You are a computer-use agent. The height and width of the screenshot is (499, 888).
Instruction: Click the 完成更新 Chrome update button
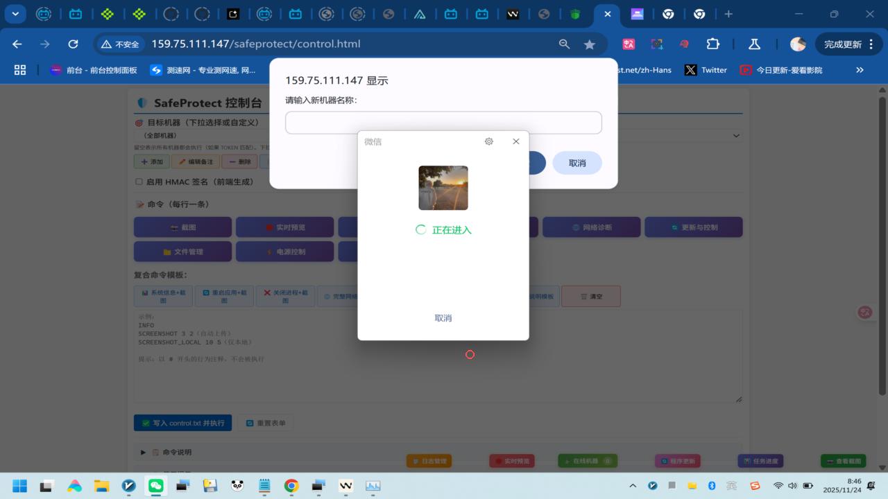tap(848, 44)
